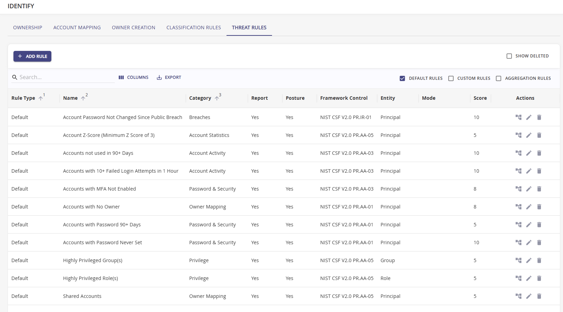
Task: Click trash icon for Highly Privileged Role(s)
Action: (539, 278)
